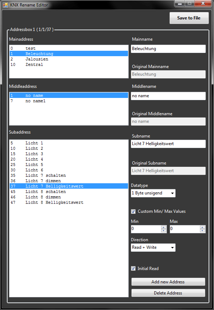Open the Datatype dropdown
The height and width of the screenshot is (310, 214).
pyautogui.click(x=153, y=193)
